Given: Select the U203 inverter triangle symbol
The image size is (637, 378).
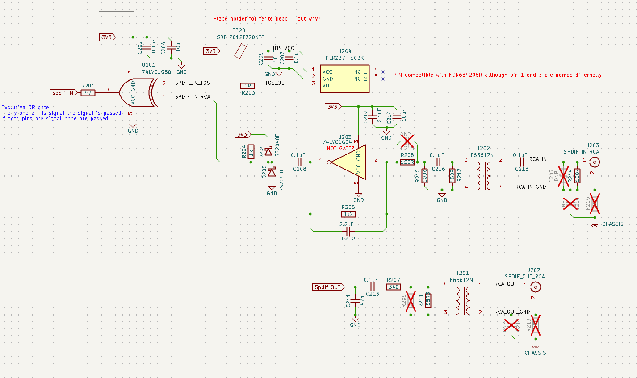Looking at the screenshot, I should pyautogui.click(x=348, y=162).
